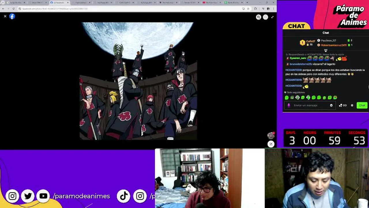Open the last tab with the green icon
The image size is (369, 208).
(x=234, y=3)
